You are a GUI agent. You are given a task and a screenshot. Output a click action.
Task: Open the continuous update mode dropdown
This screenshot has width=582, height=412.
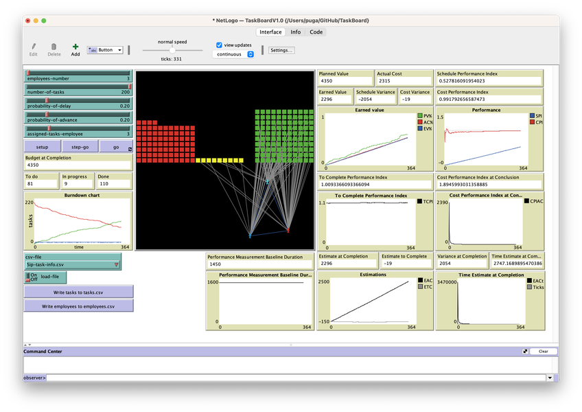tap(233, 54)
